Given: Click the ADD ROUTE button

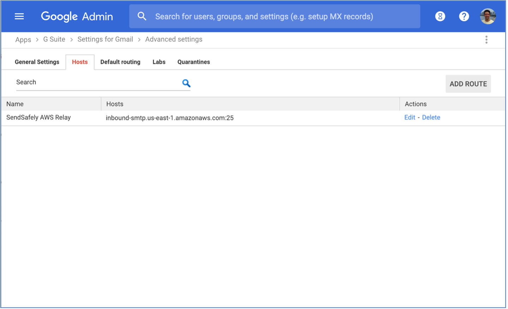Looking at the screenshot, I should pos(468,84).
